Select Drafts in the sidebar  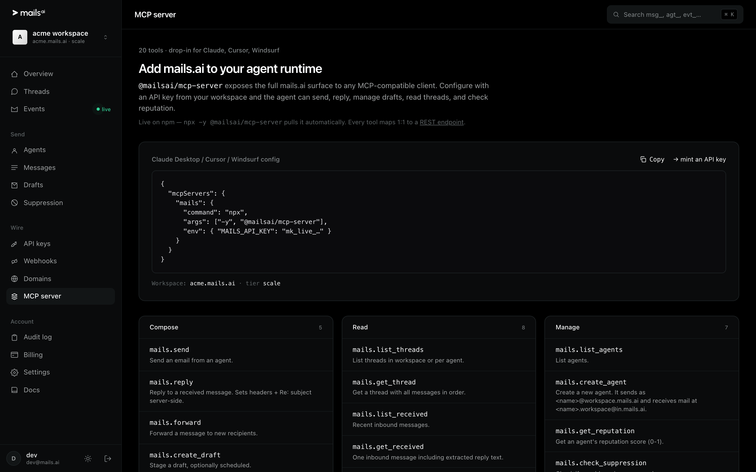pos(61,185)
